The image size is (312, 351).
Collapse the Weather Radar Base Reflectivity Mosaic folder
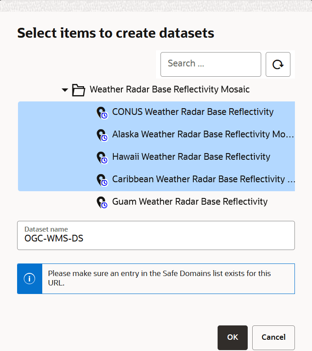point(65,90)
